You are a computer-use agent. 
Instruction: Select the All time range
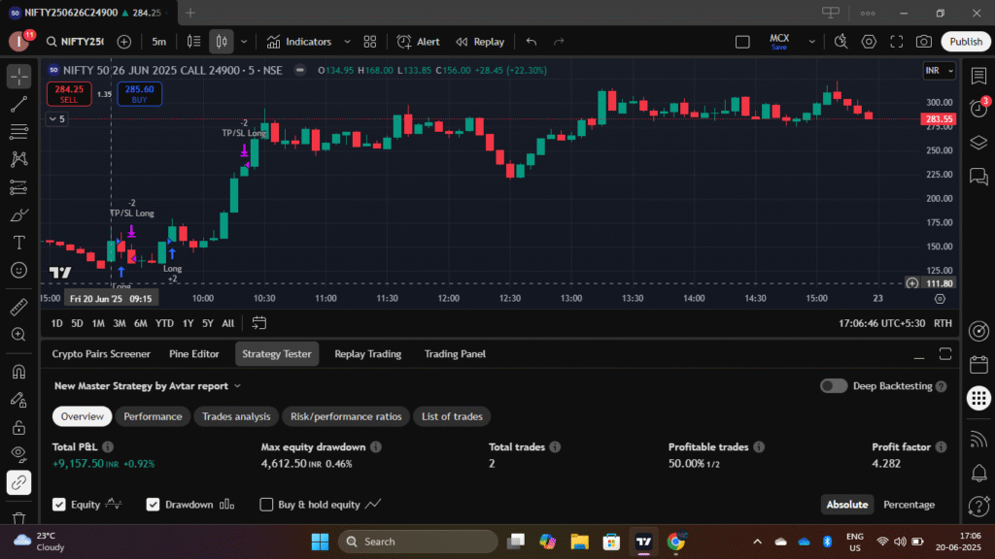(x=227, y=323)
